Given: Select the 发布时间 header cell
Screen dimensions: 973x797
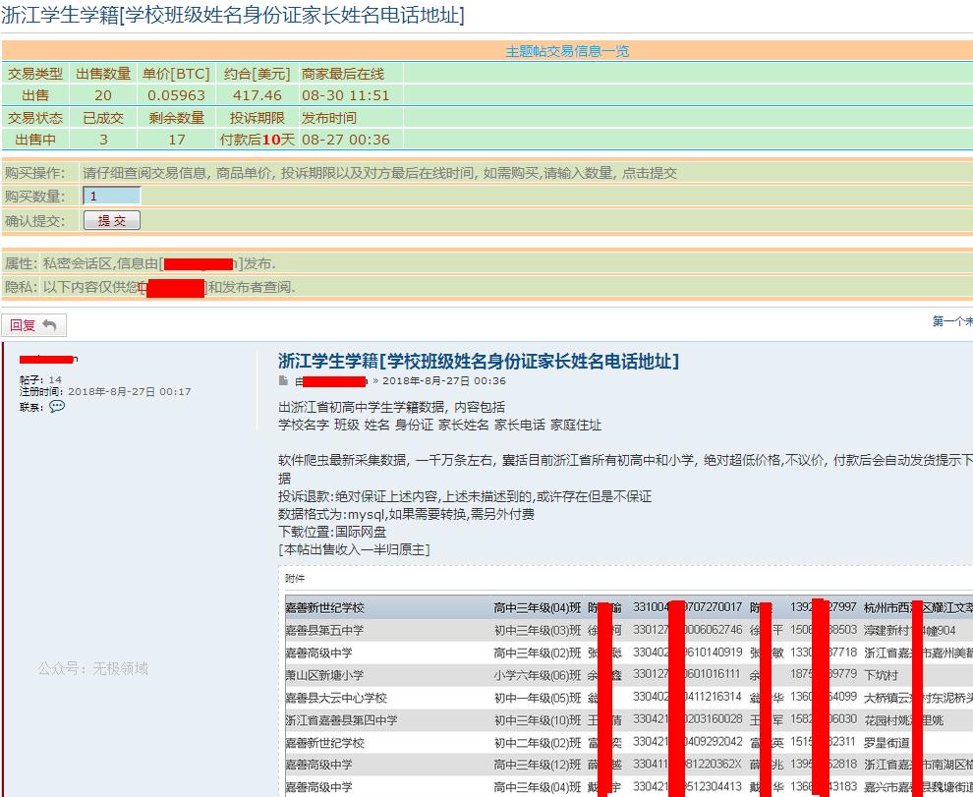Looking at the screenshot, I should [x=351, y=118].
